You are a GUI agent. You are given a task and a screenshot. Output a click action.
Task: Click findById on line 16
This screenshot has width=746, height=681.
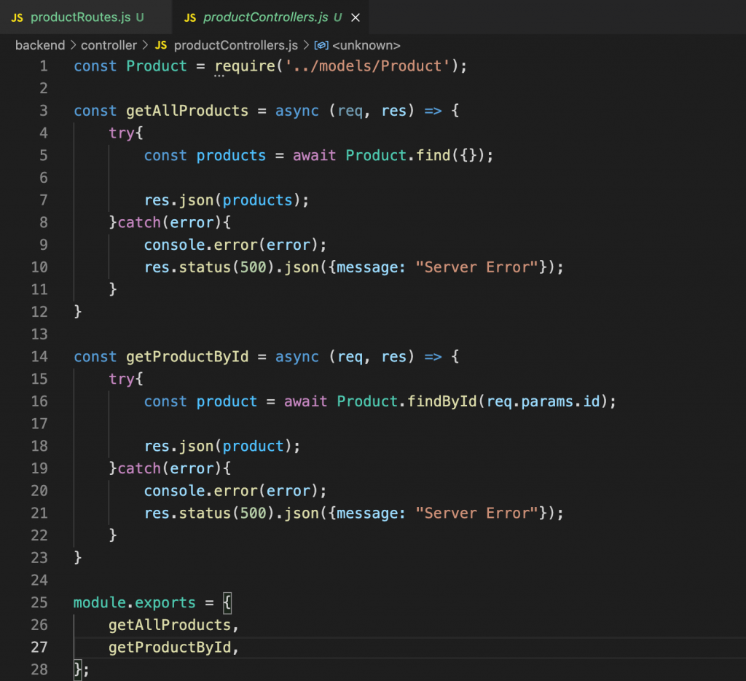[x=442, y=401]
